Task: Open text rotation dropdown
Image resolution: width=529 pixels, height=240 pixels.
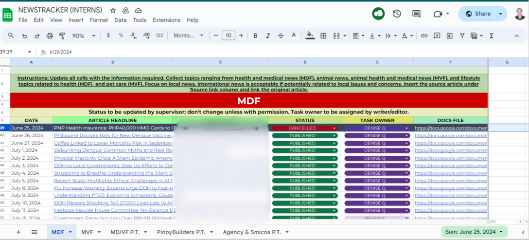Action: pos(407,36)
